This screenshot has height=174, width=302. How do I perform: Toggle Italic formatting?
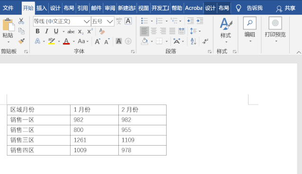pos(46,31)
